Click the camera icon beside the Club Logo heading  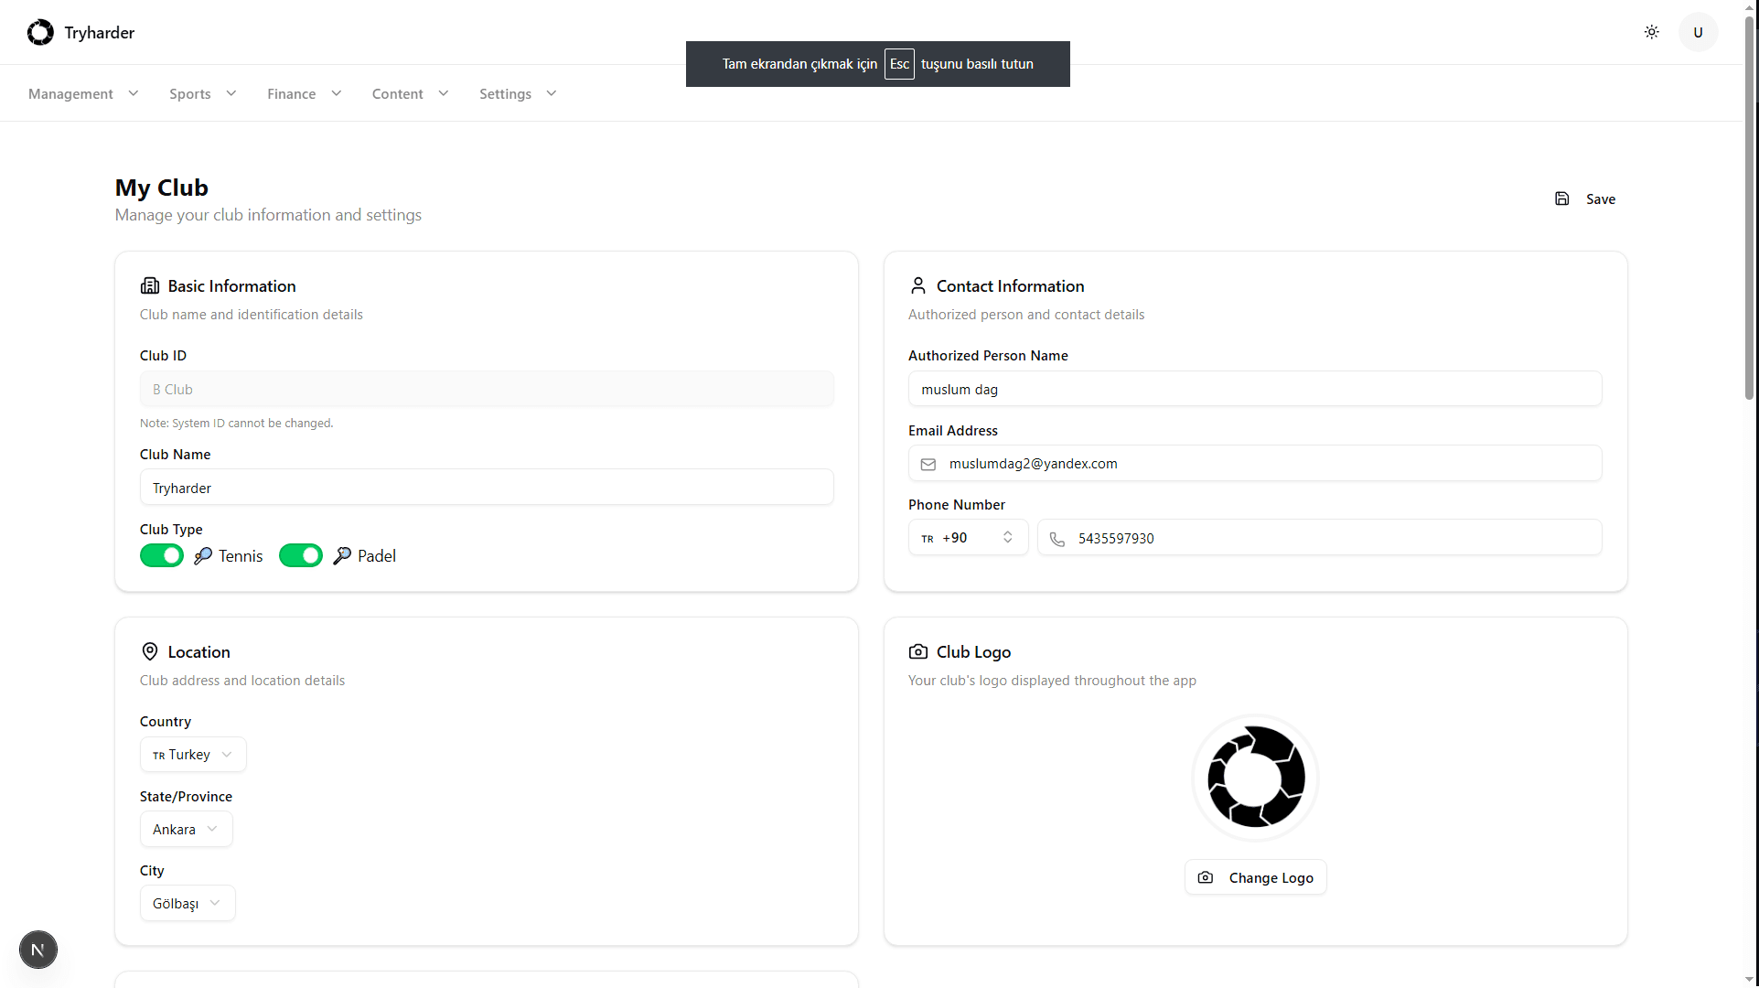(917, 651)
